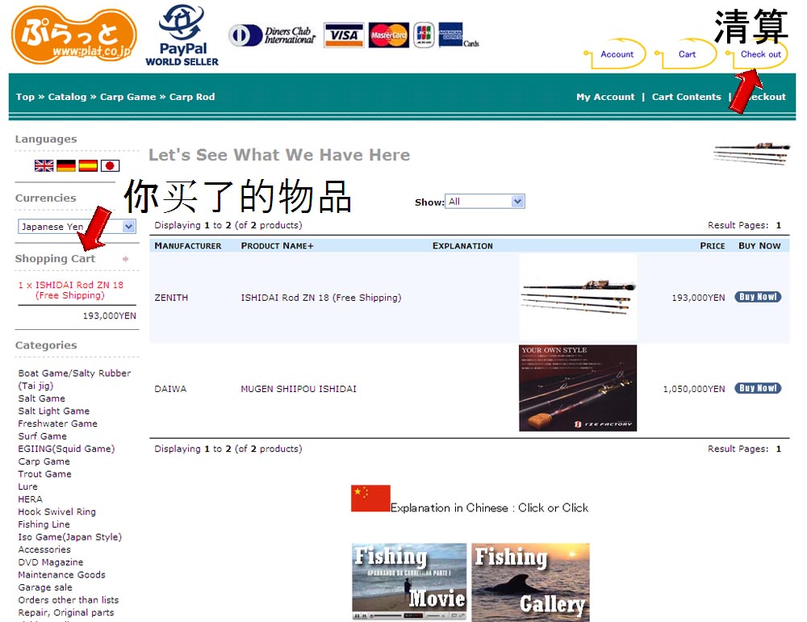Image resolution: width=807 pixels, height=622 pixels.
Task: Open Boat Game/Salty Rubber category
Action: 74,379
